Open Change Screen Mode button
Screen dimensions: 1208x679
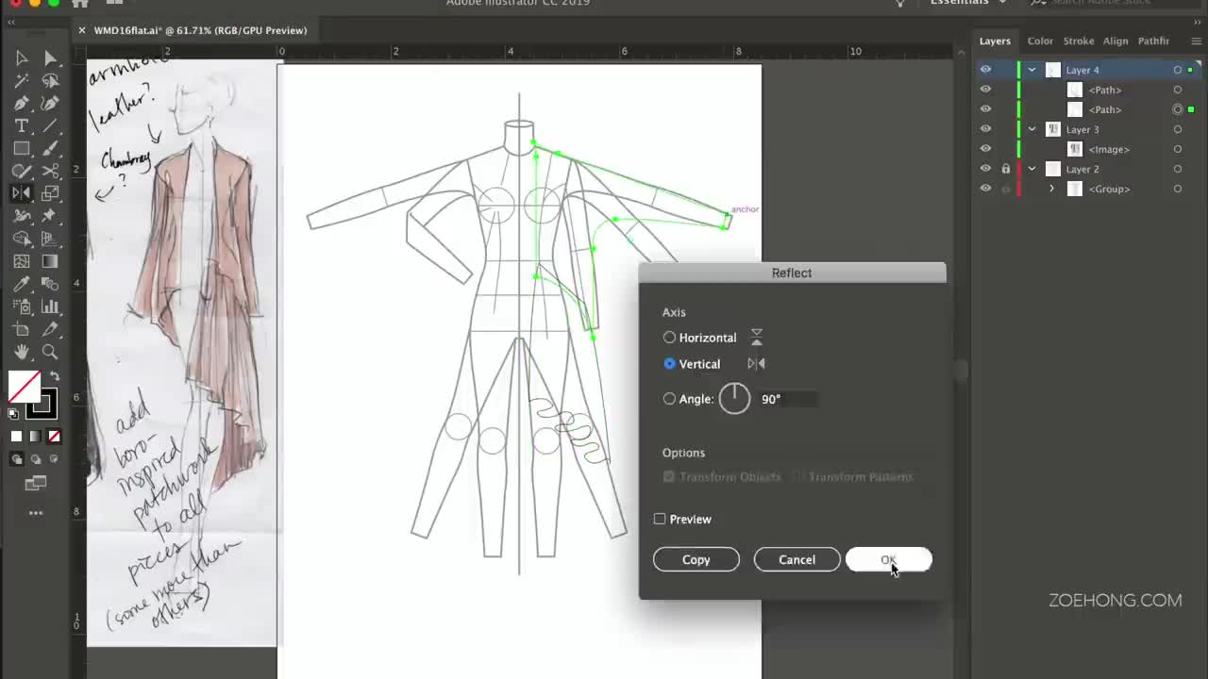point(35,483)
